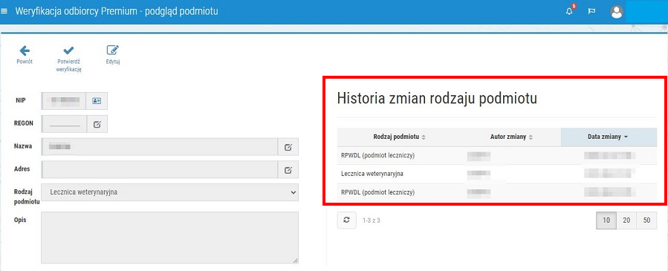Image resolution: width=668 pixels, height=271 pixels.
Task: Show 20 rows per page
Action: [x=626, y=221]
